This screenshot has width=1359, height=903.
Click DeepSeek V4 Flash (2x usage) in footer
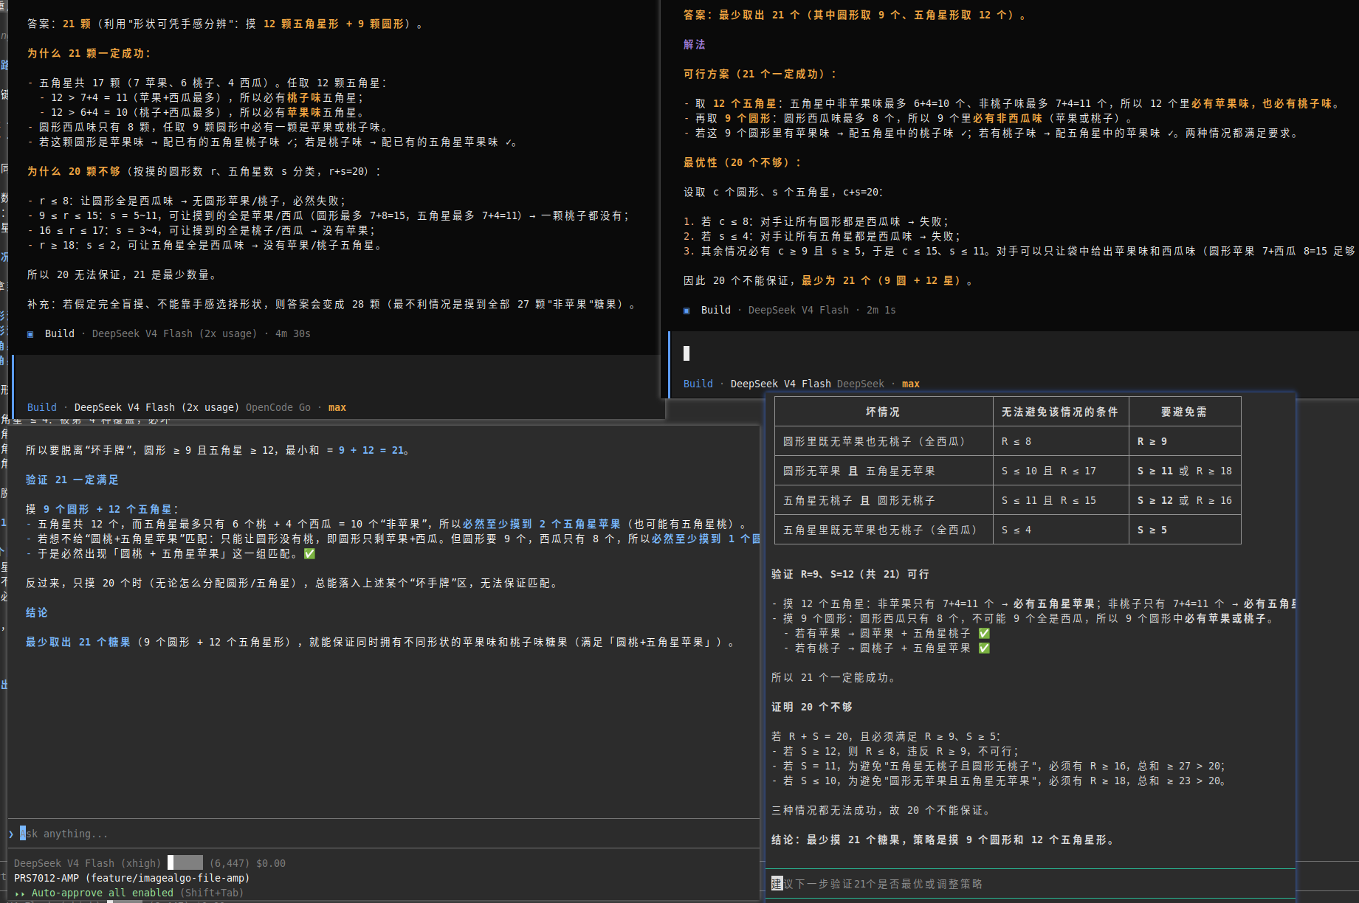pos(157,407)
